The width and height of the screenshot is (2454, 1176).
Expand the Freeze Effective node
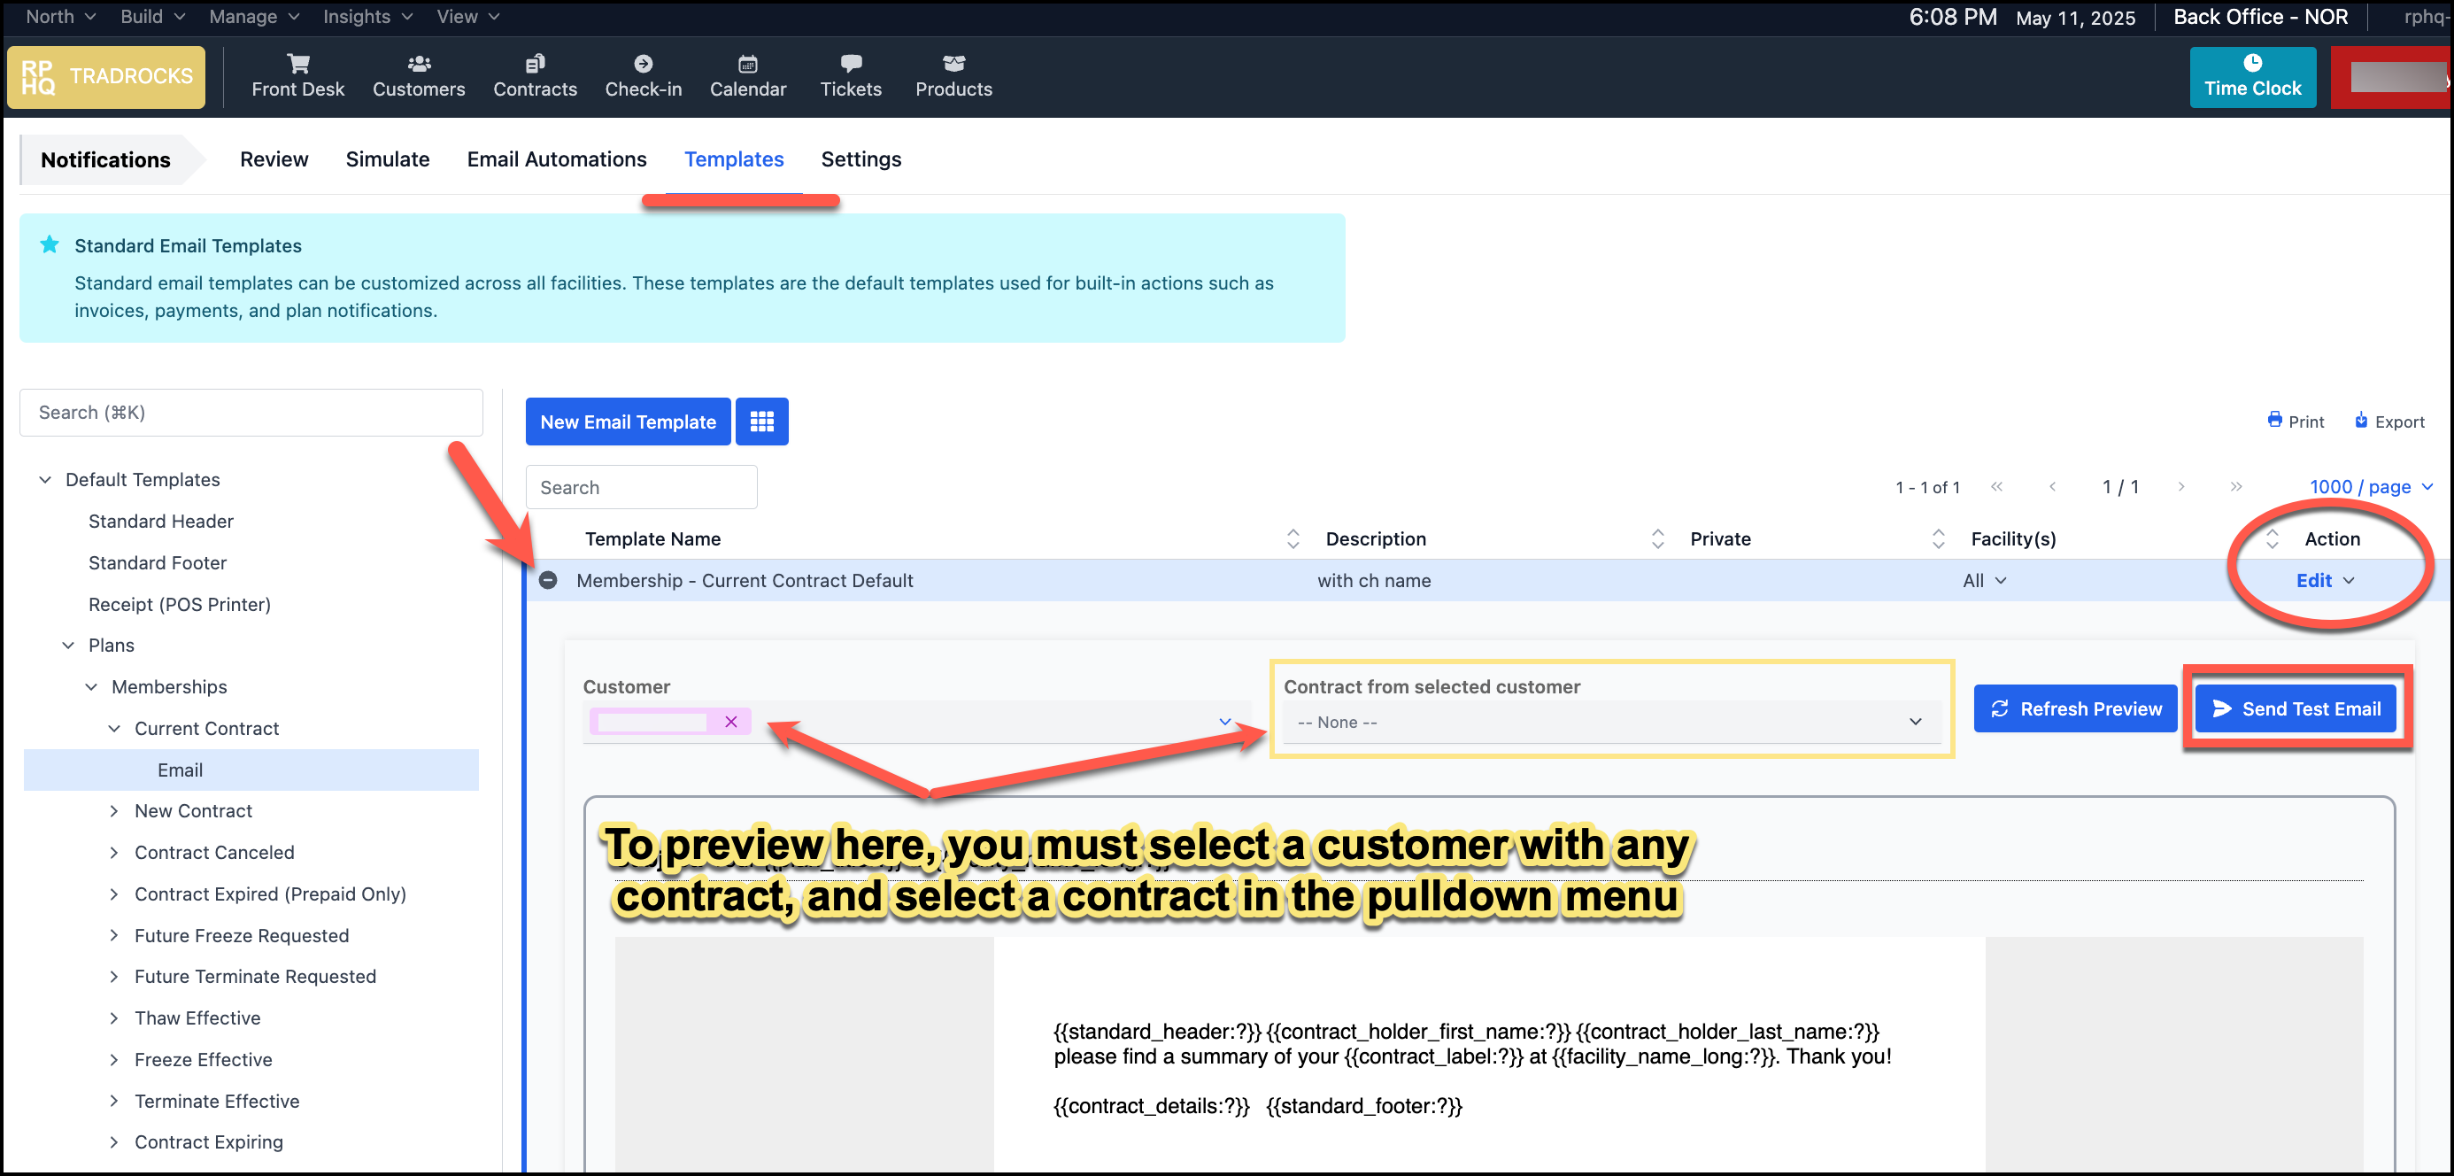pos(114,1060)
